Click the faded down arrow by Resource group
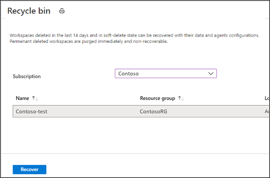270x178 pixels. coord(183,99)
